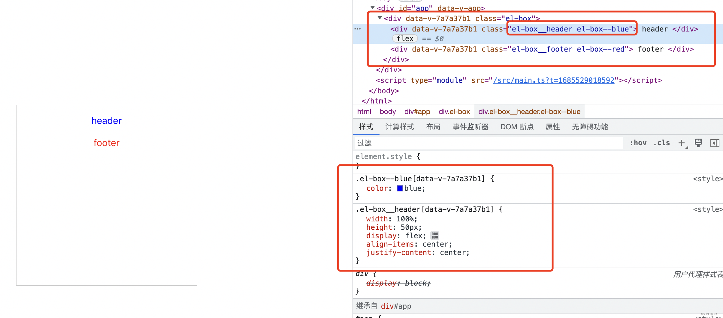Open the 事件监听器 panel
This screenshot has height=318, width=723.
[x=470, y=127]
